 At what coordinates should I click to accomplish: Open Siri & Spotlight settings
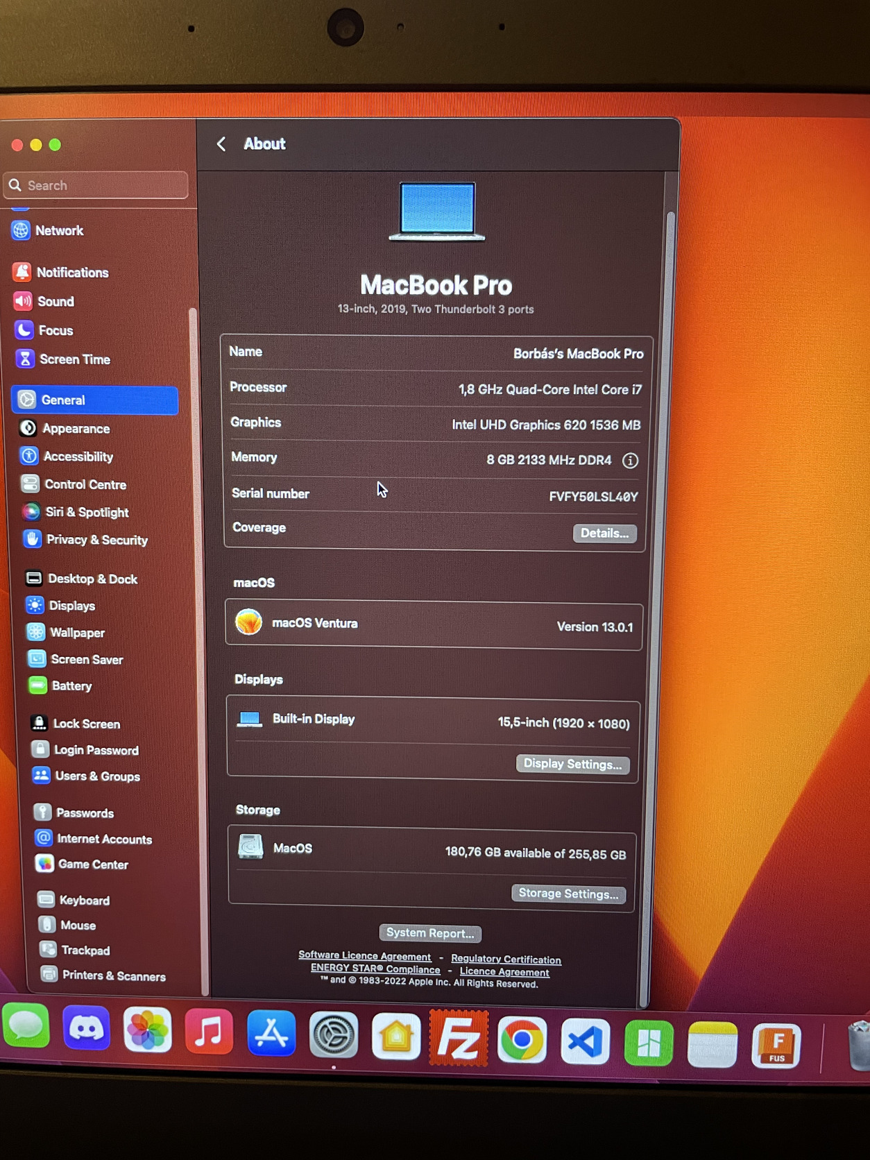77,512
